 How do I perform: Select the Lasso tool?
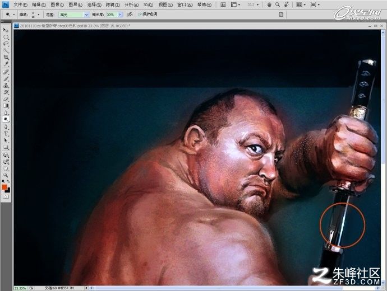[x=6, y=44]
